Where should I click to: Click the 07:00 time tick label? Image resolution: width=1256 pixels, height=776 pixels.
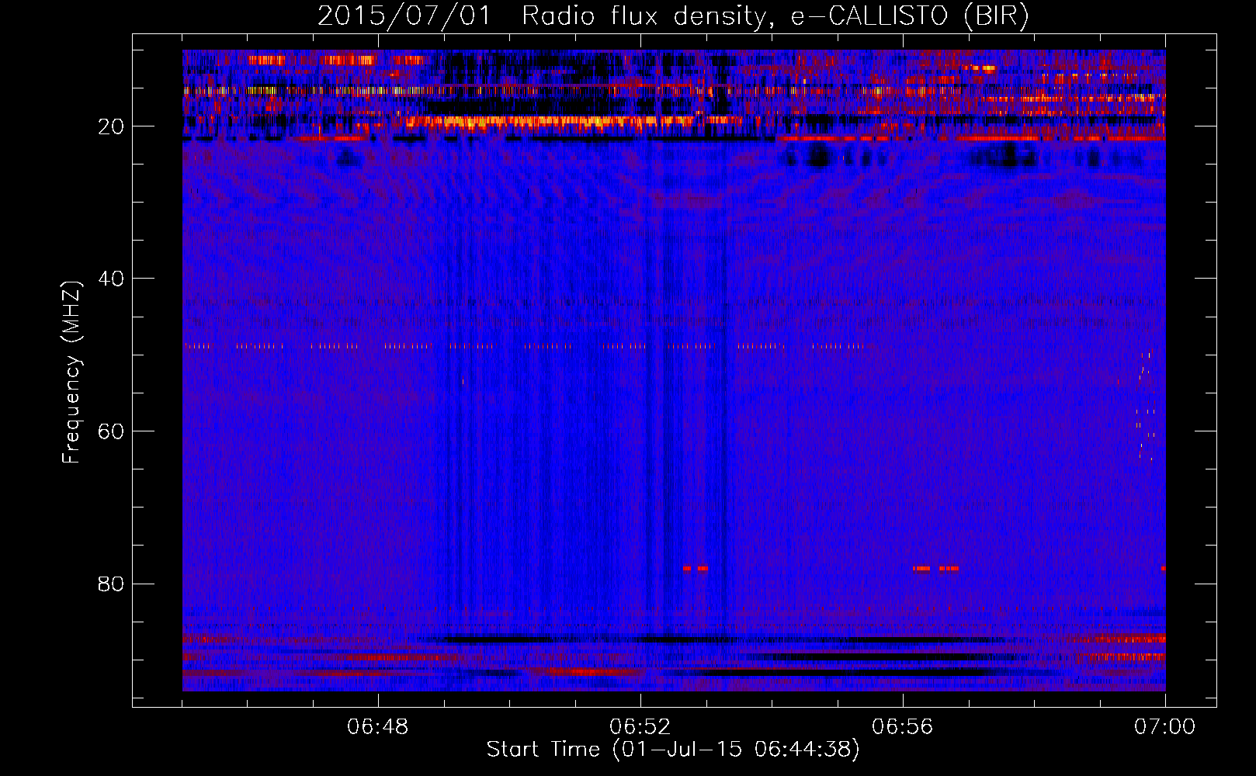pos(1164,727)
